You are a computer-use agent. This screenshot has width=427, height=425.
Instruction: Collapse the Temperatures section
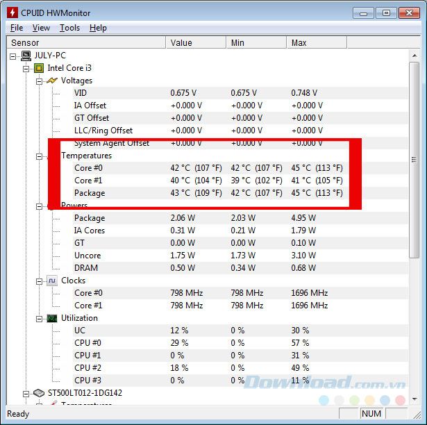coord(39,156)
